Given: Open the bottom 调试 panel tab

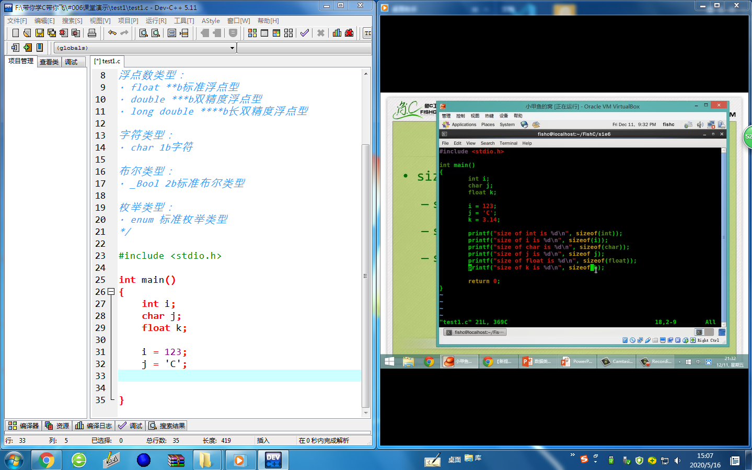Looking at the screenshot, I should [130, 426].
